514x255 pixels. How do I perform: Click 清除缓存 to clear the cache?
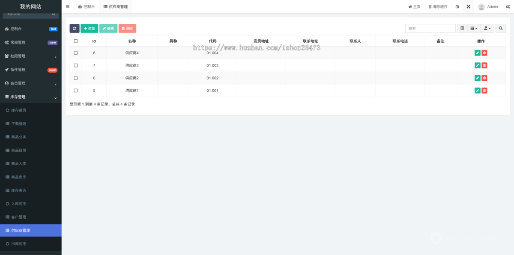pyautogui.click(x=437, y=6)
